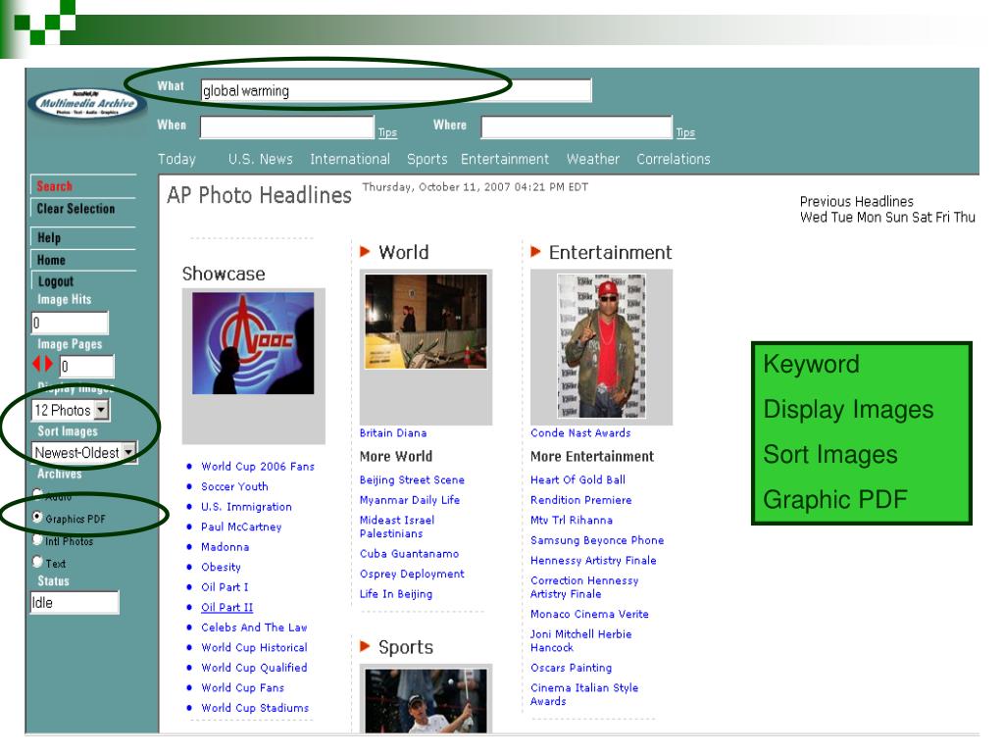
Task: Open the Myanmar Daily Life link
Action: click(x=409, y=500)
